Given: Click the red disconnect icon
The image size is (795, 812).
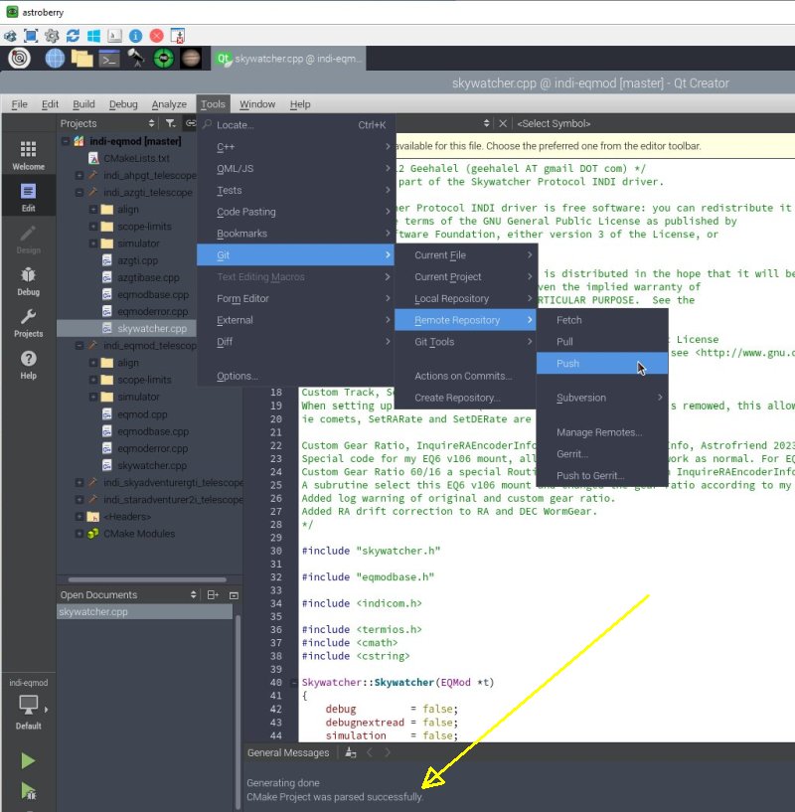Looking at the screenshot, I should pyautogui.click(x=156, y=36).
